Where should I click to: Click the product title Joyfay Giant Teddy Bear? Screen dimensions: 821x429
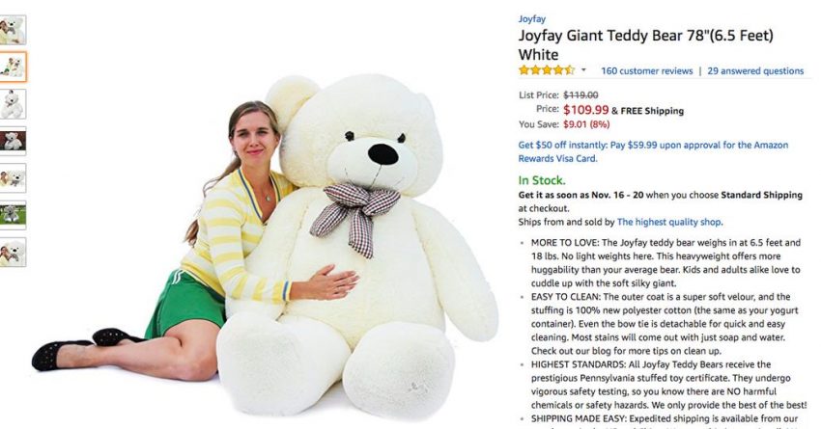pyautogui.click(x=645, y=45)
